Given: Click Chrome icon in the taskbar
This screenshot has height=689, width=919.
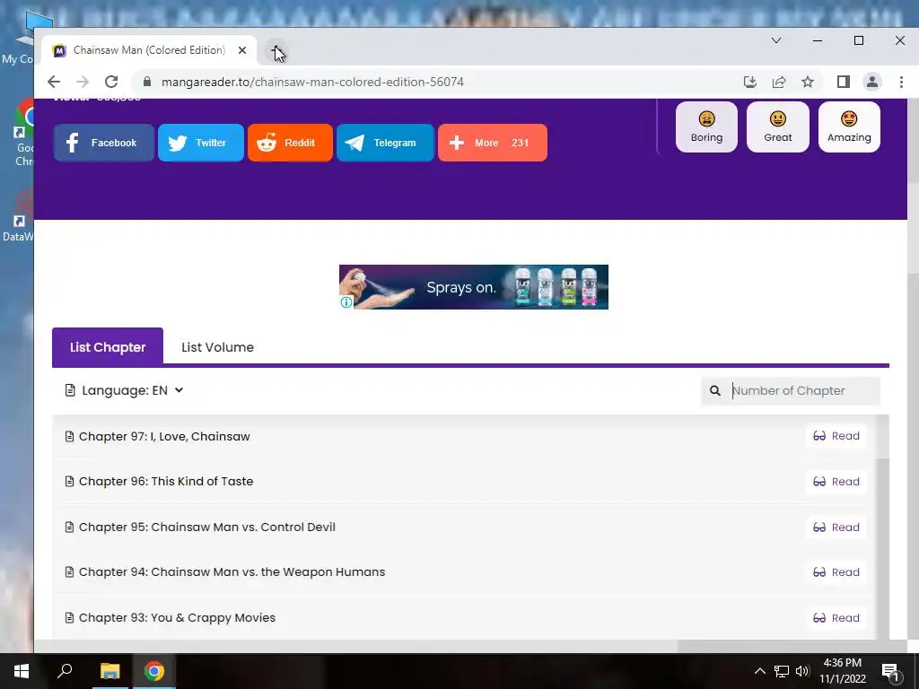Looking at the screenshot, I should [x=154, y=671].
